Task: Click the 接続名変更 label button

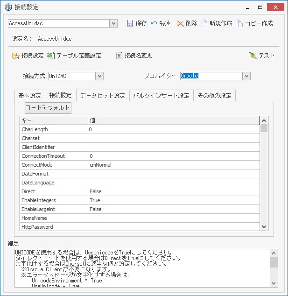Action: tap(138, 56)
